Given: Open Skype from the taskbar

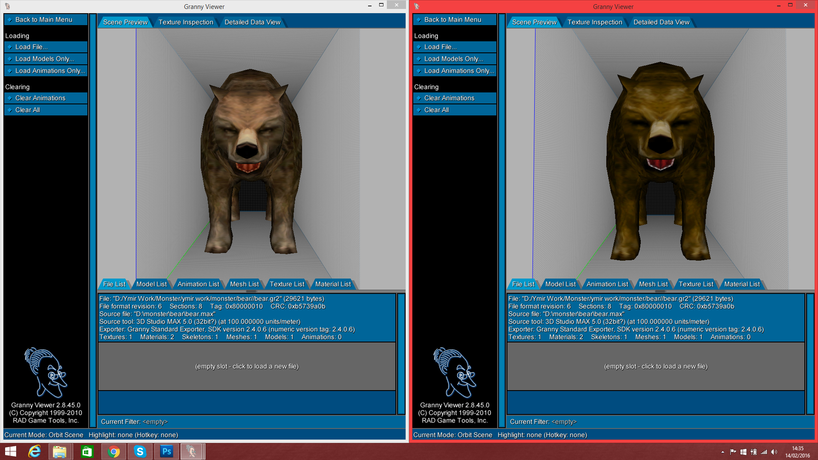Looking at the screenshot, I should (x=140, y=451).
